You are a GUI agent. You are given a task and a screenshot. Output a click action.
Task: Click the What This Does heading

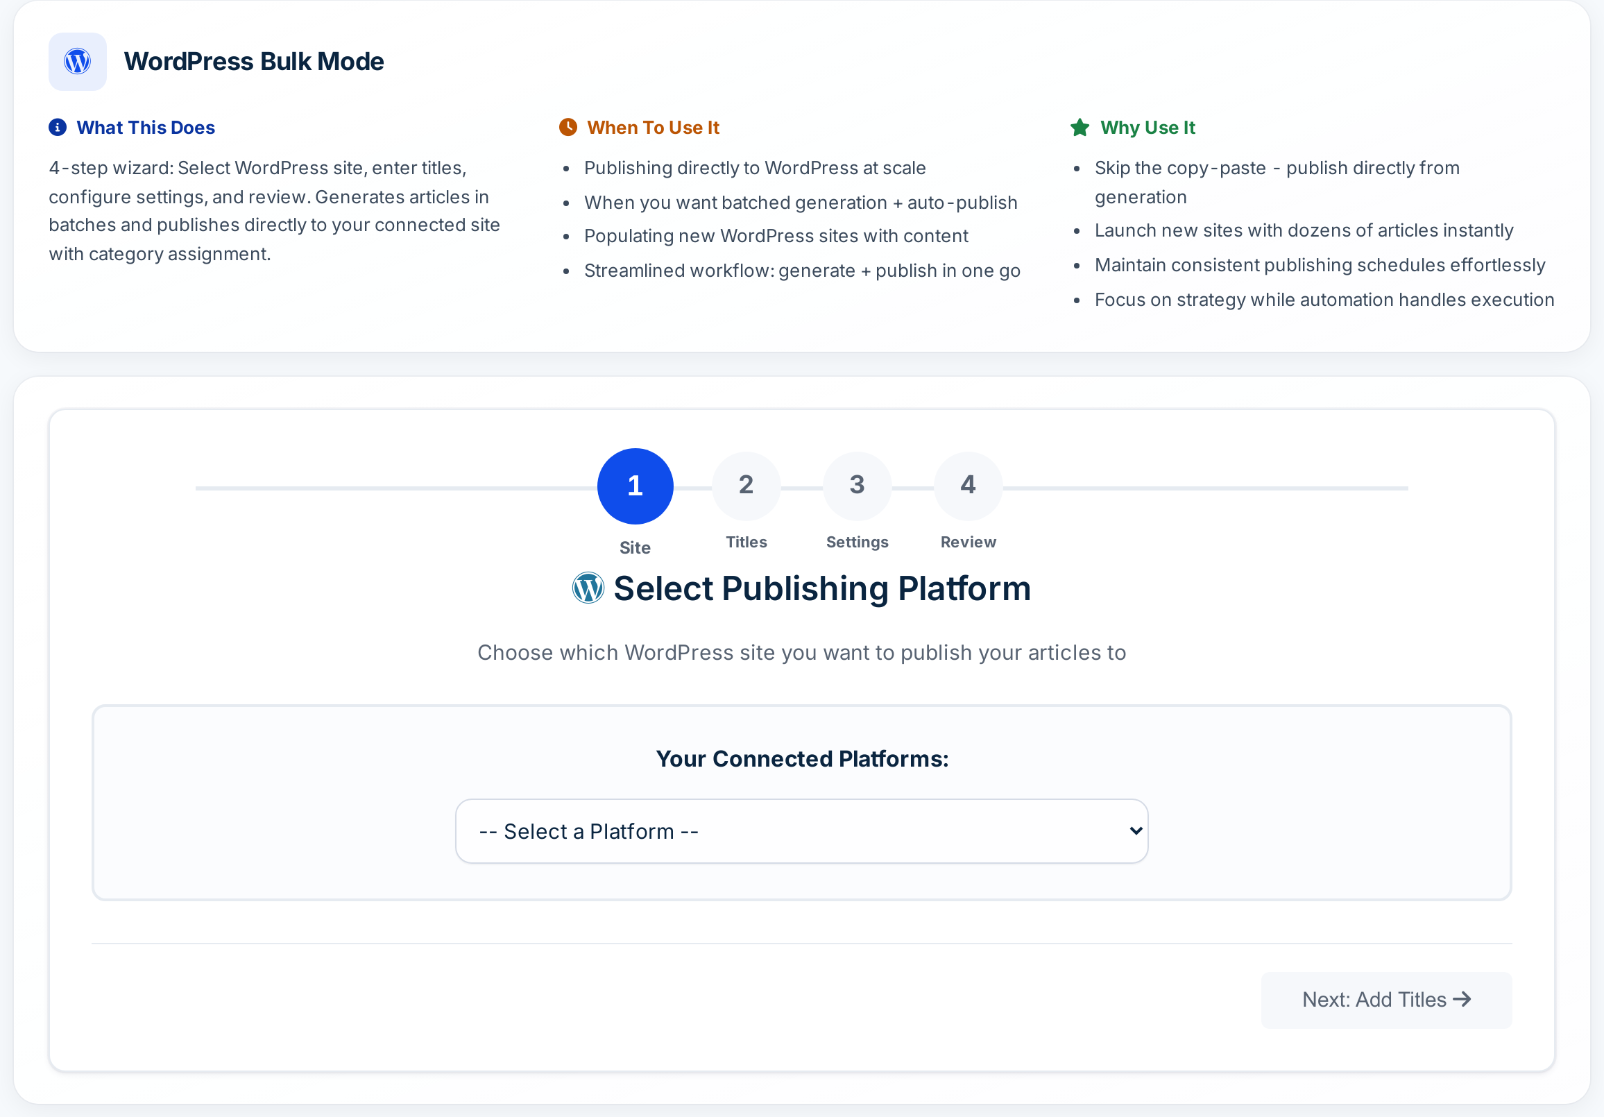click(x=146, y=128)
